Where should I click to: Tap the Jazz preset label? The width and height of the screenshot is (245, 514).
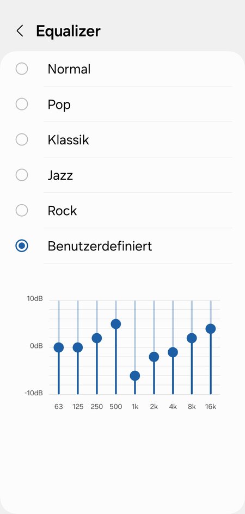[60, 175]
